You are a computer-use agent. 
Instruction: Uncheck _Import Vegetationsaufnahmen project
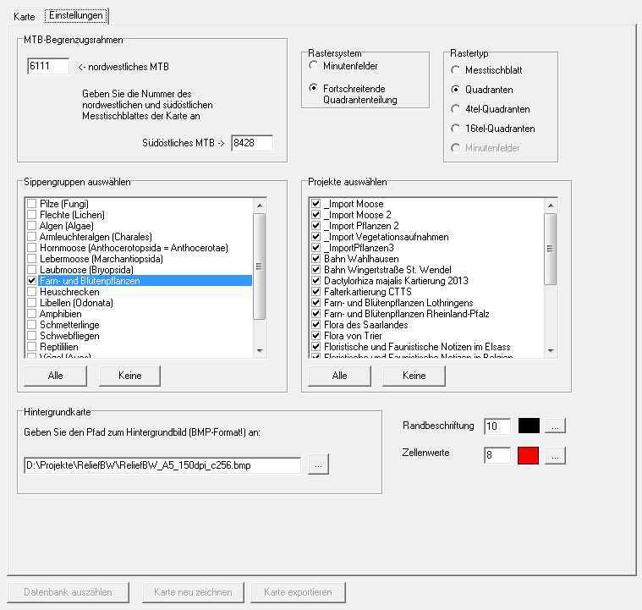click(316, 237)
